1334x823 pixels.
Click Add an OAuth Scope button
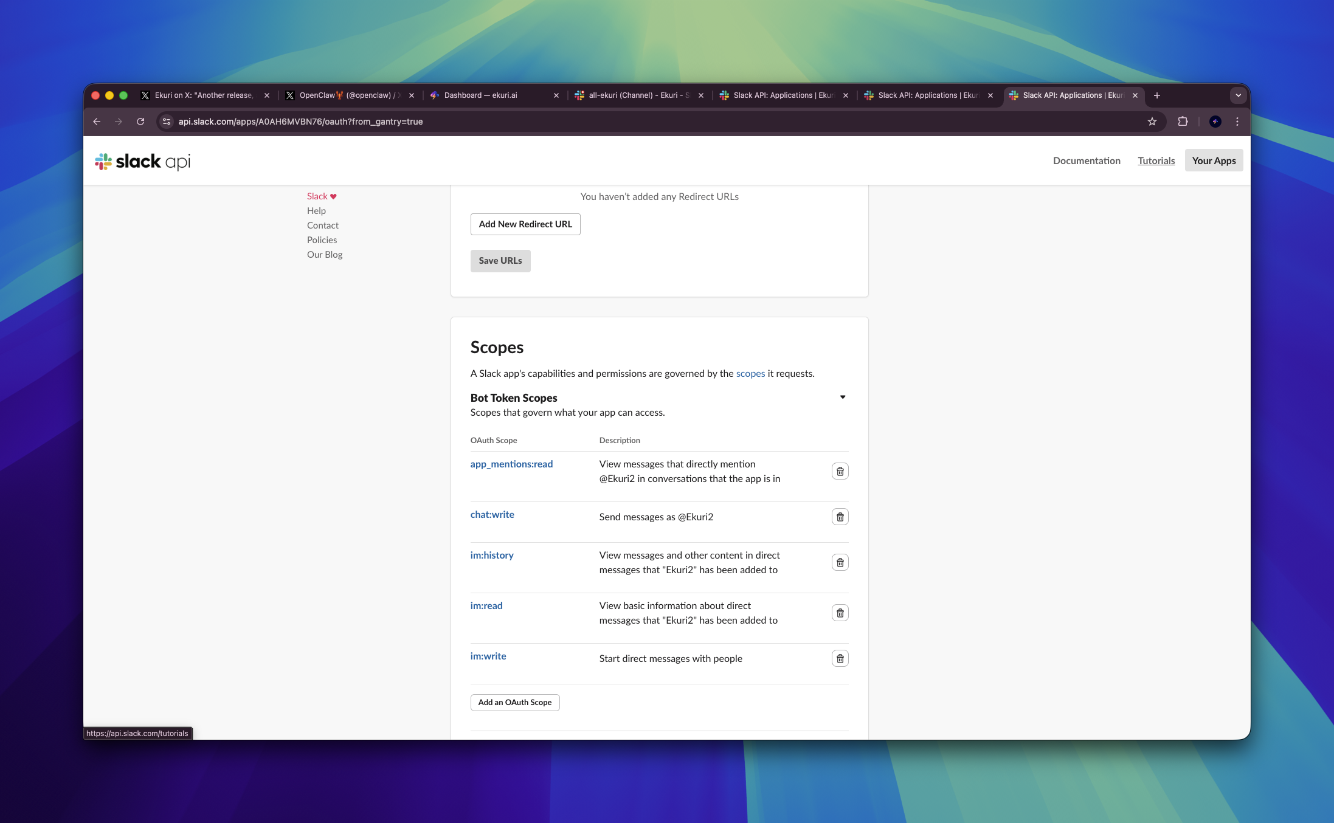point(514,702)
